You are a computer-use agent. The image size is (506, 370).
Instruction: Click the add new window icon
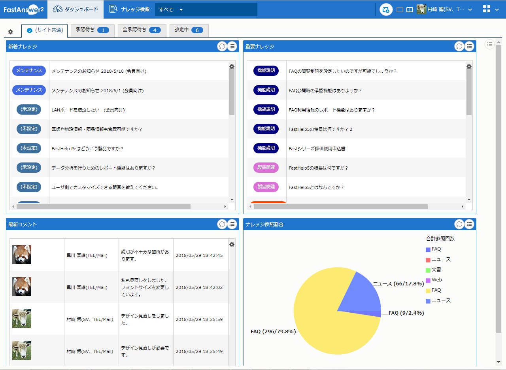click(x=386, y=9)
